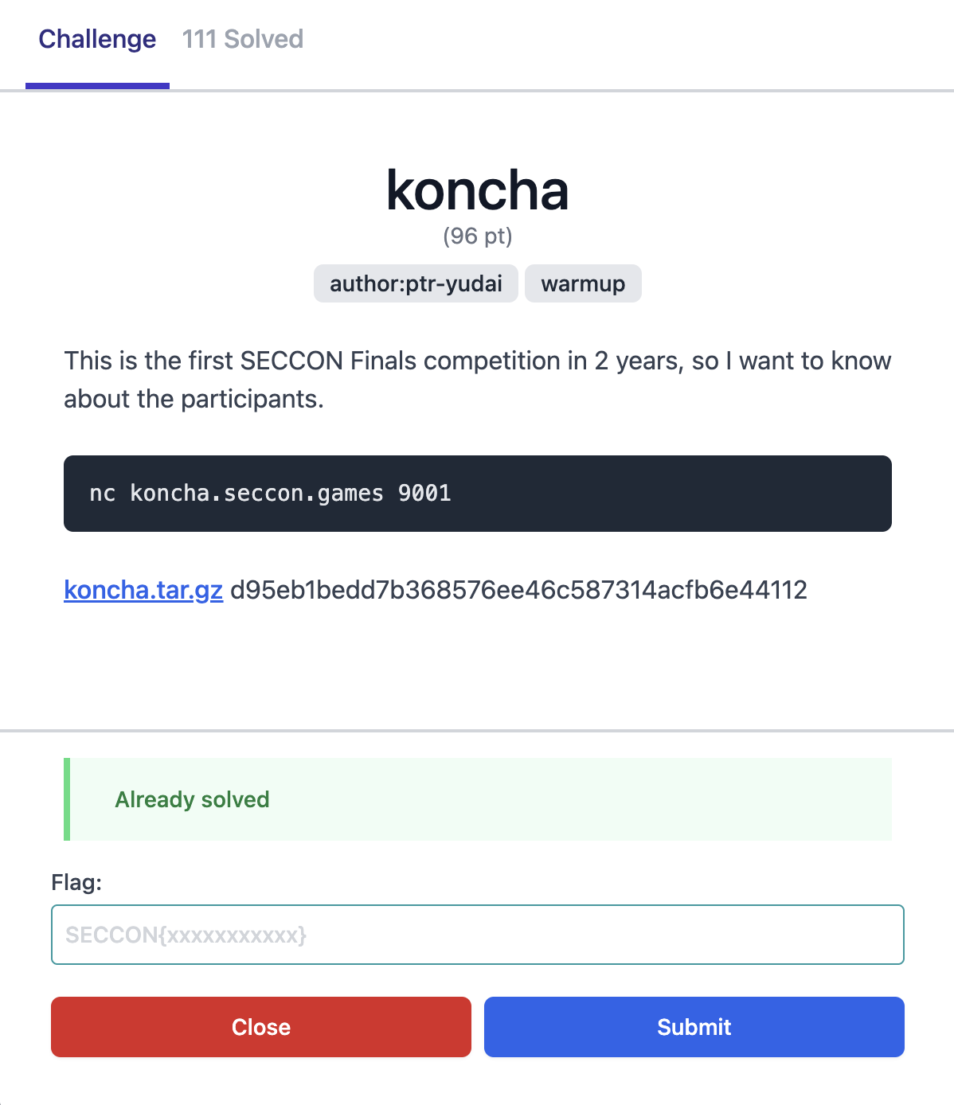This screenshot has height=1105, width=954.
Task: Click the underline beneath the Challenge tab
Action: (97, 86)
